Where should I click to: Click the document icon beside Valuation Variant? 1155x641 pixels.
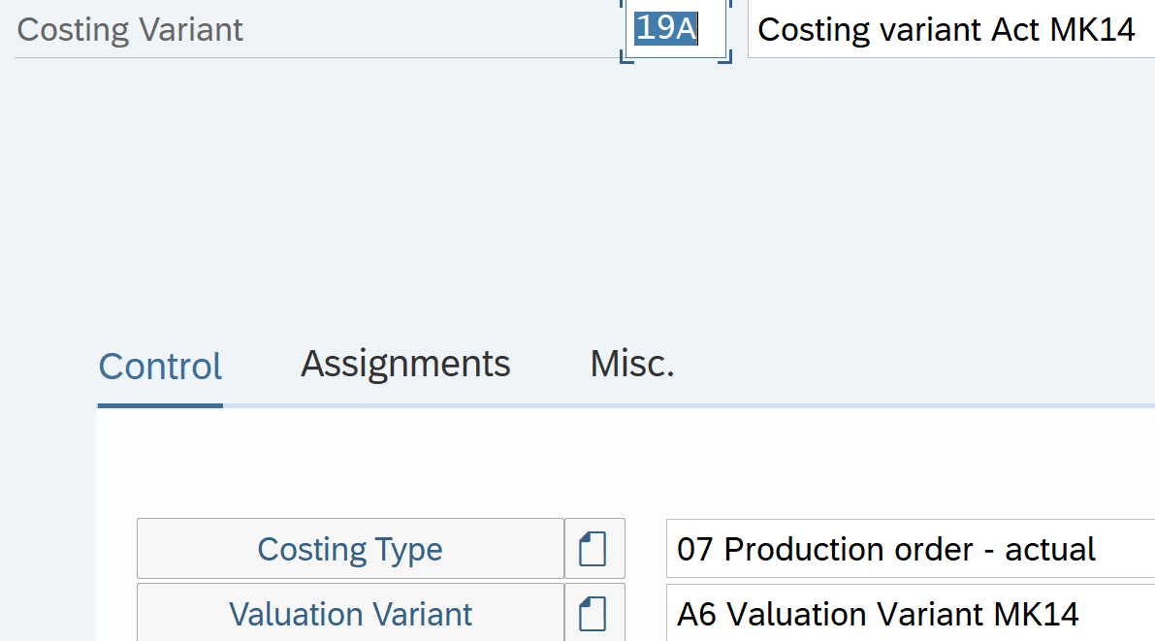pyautogui.click(x=594, y=614)
